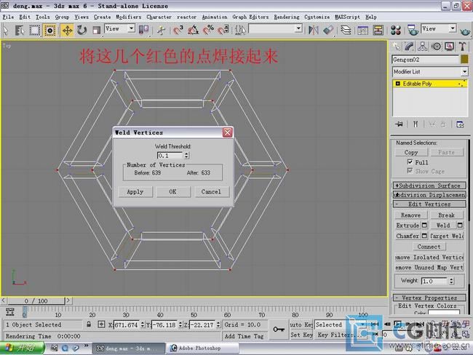Switch to Create command panel tab
Image resolution: width=473 pixels, height=355 pixels.
(396, 47)
